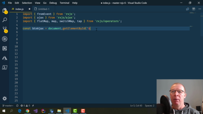Click 'rxjs/operators' string on line 3
The height and width of the screenshot is (114, 203).
coord(108,21)
